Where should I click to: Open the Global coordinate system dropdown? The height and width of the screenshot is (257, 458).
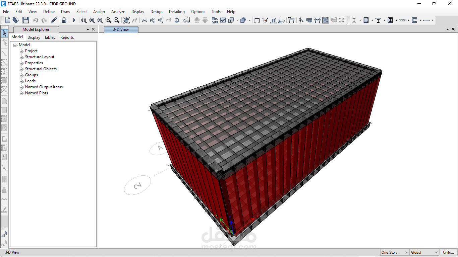coord(424,252)
